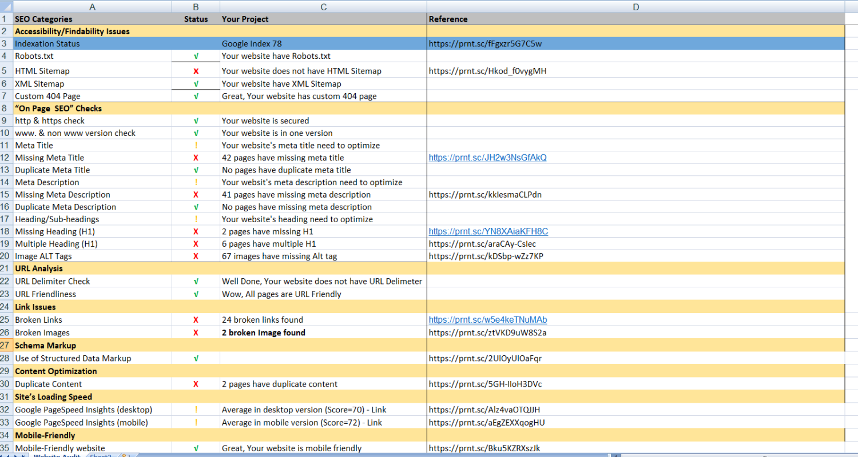Select '24 broken links found' cell
Image resolution: width=858 pixels, height=457 pixels.
click(323, 320)
